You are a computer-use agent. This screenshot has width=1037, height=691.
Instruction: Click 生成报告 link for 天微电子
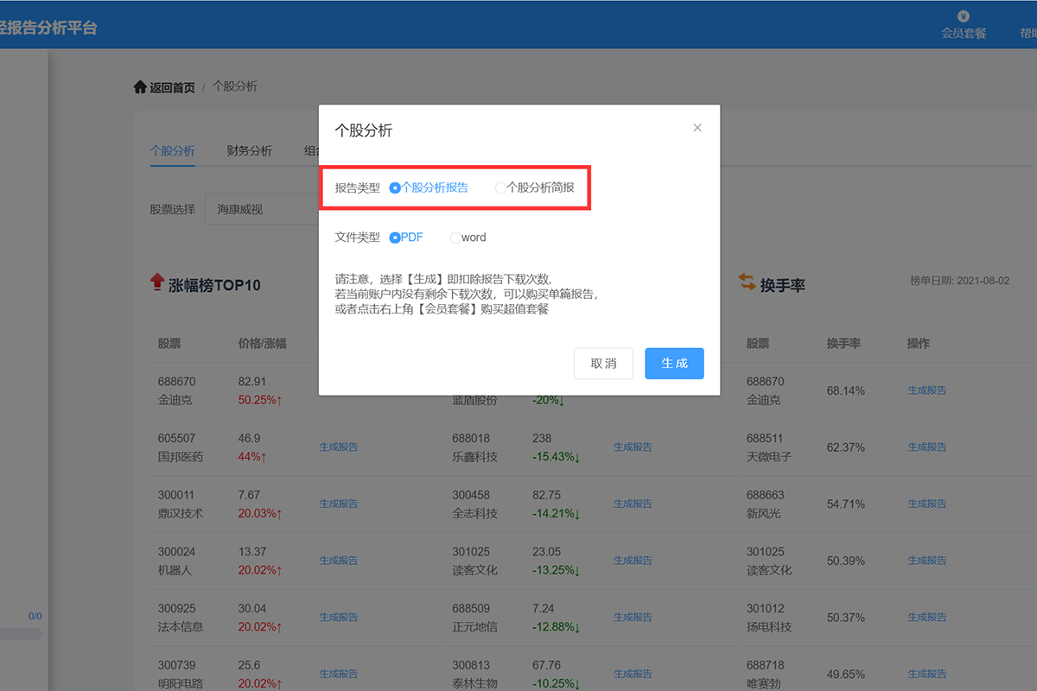pos(926,447)
